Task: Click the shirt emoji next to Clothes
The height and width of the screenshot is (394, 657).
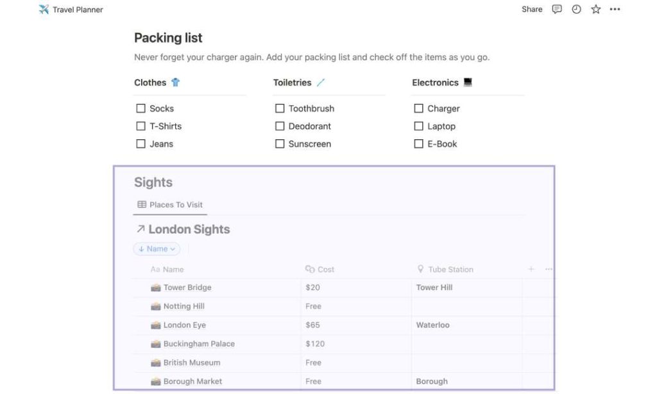Action: 176,82
